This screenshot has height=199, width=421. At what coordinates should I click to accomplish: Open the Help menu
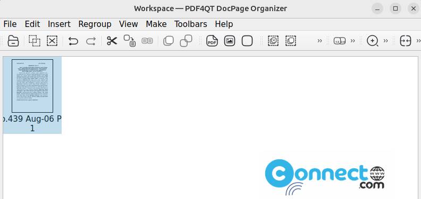(224, 24)
